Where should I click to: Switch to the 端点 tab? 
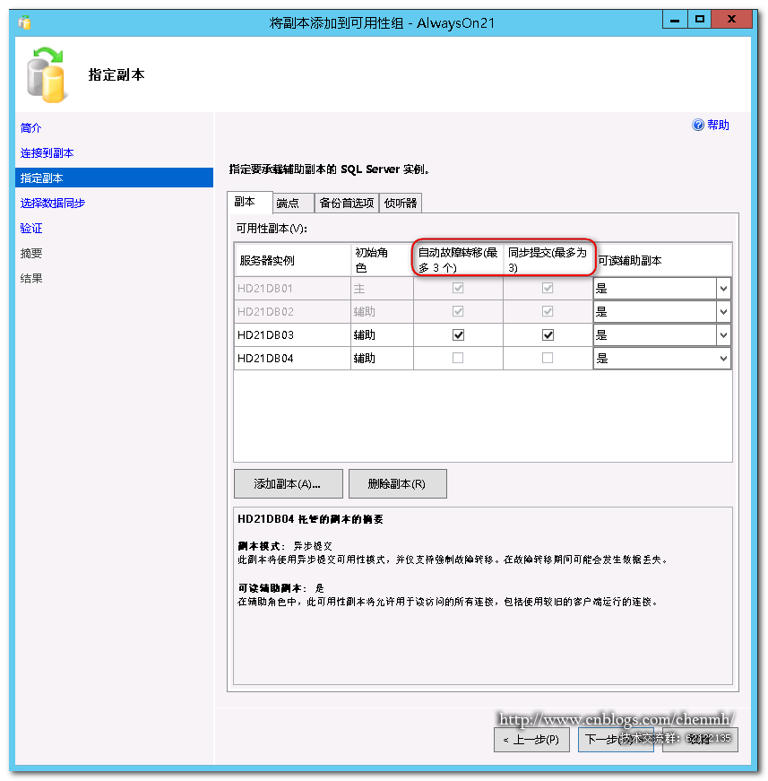pos(293,203)
